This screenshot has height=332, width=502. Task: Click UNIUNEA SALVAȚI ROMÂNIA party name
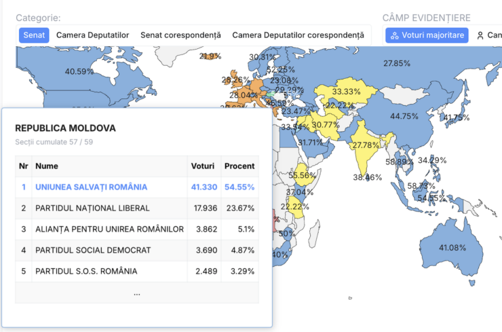pyautogui.click(x=91, y=187)
